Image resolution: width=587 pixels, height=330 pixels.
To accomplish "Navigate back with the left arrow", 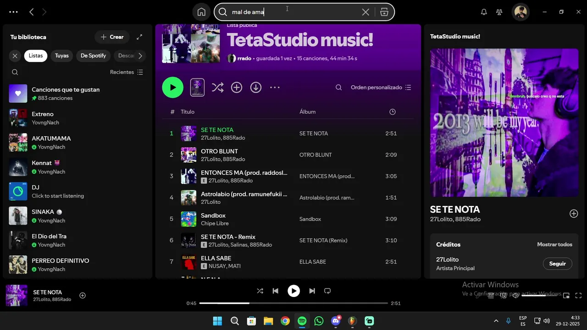I will coord(31,12).
